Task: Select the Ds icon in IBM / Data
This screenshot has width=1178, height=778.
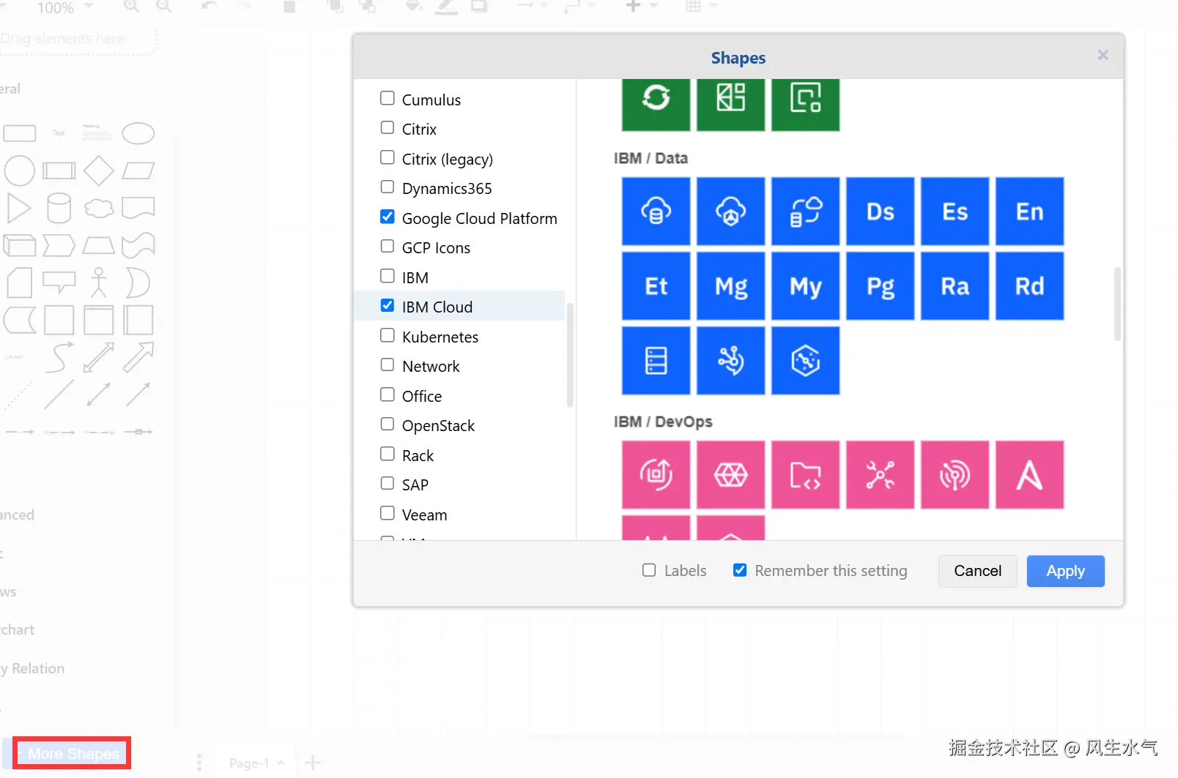Action: pos(880,212)
